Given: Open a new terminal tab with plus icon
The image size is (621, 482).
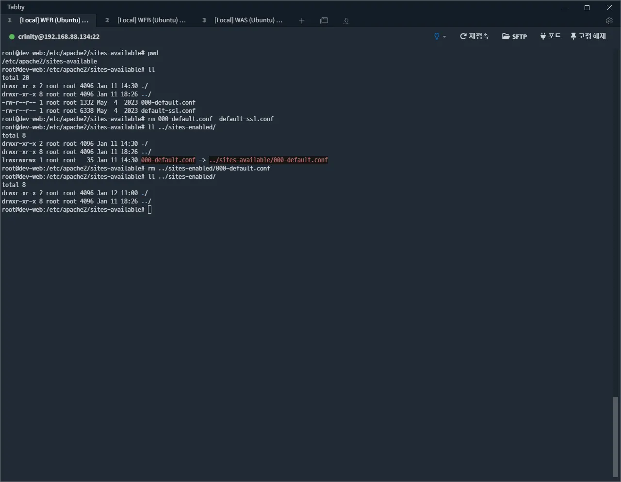Looking at the screenshot, I should [302, 20].
